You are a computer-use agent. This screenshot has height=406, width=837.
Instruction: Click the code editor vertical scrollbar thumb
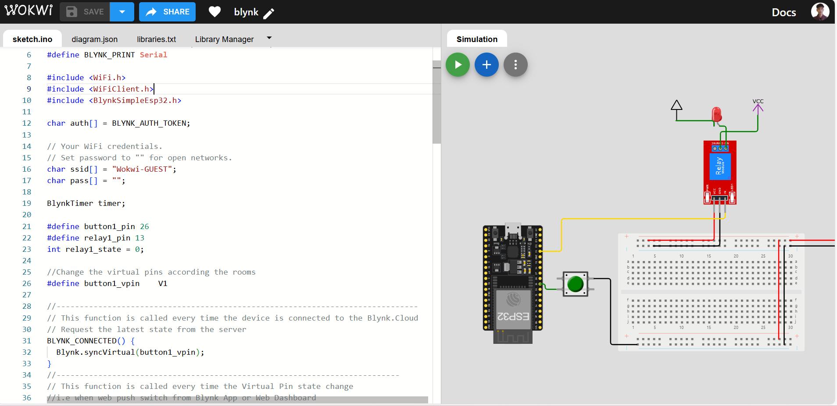(436, 102)
